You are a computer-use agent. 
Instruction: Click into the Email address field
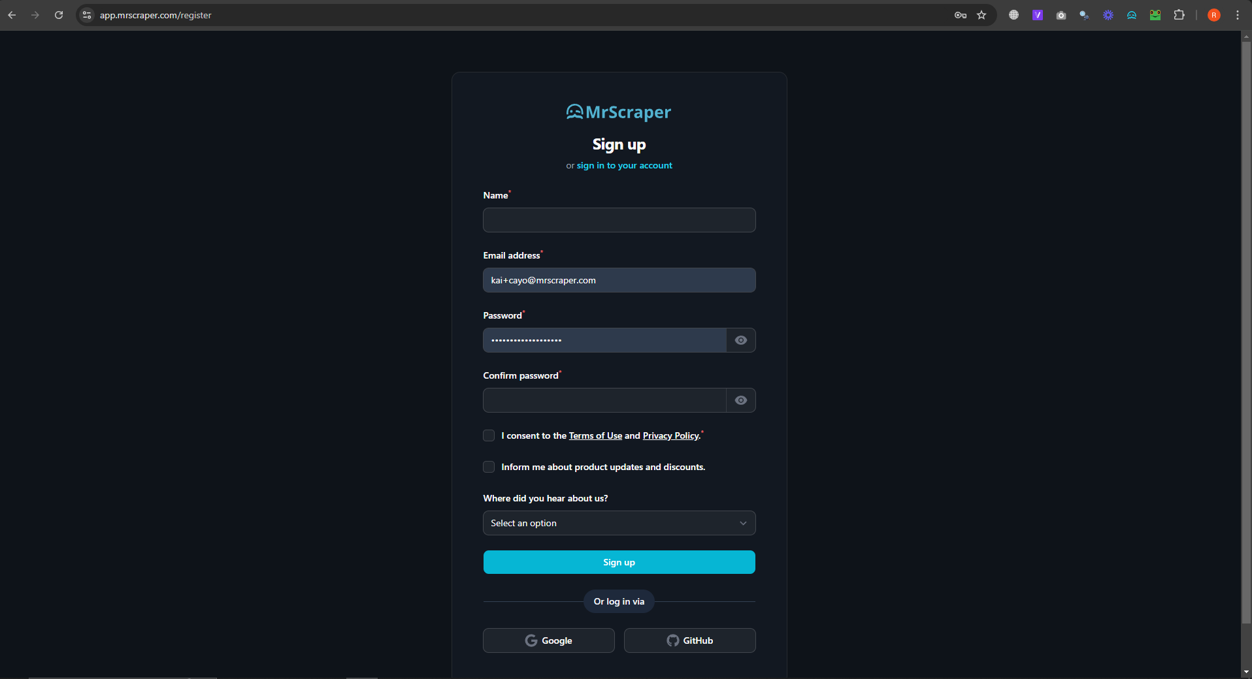(619, 280)
